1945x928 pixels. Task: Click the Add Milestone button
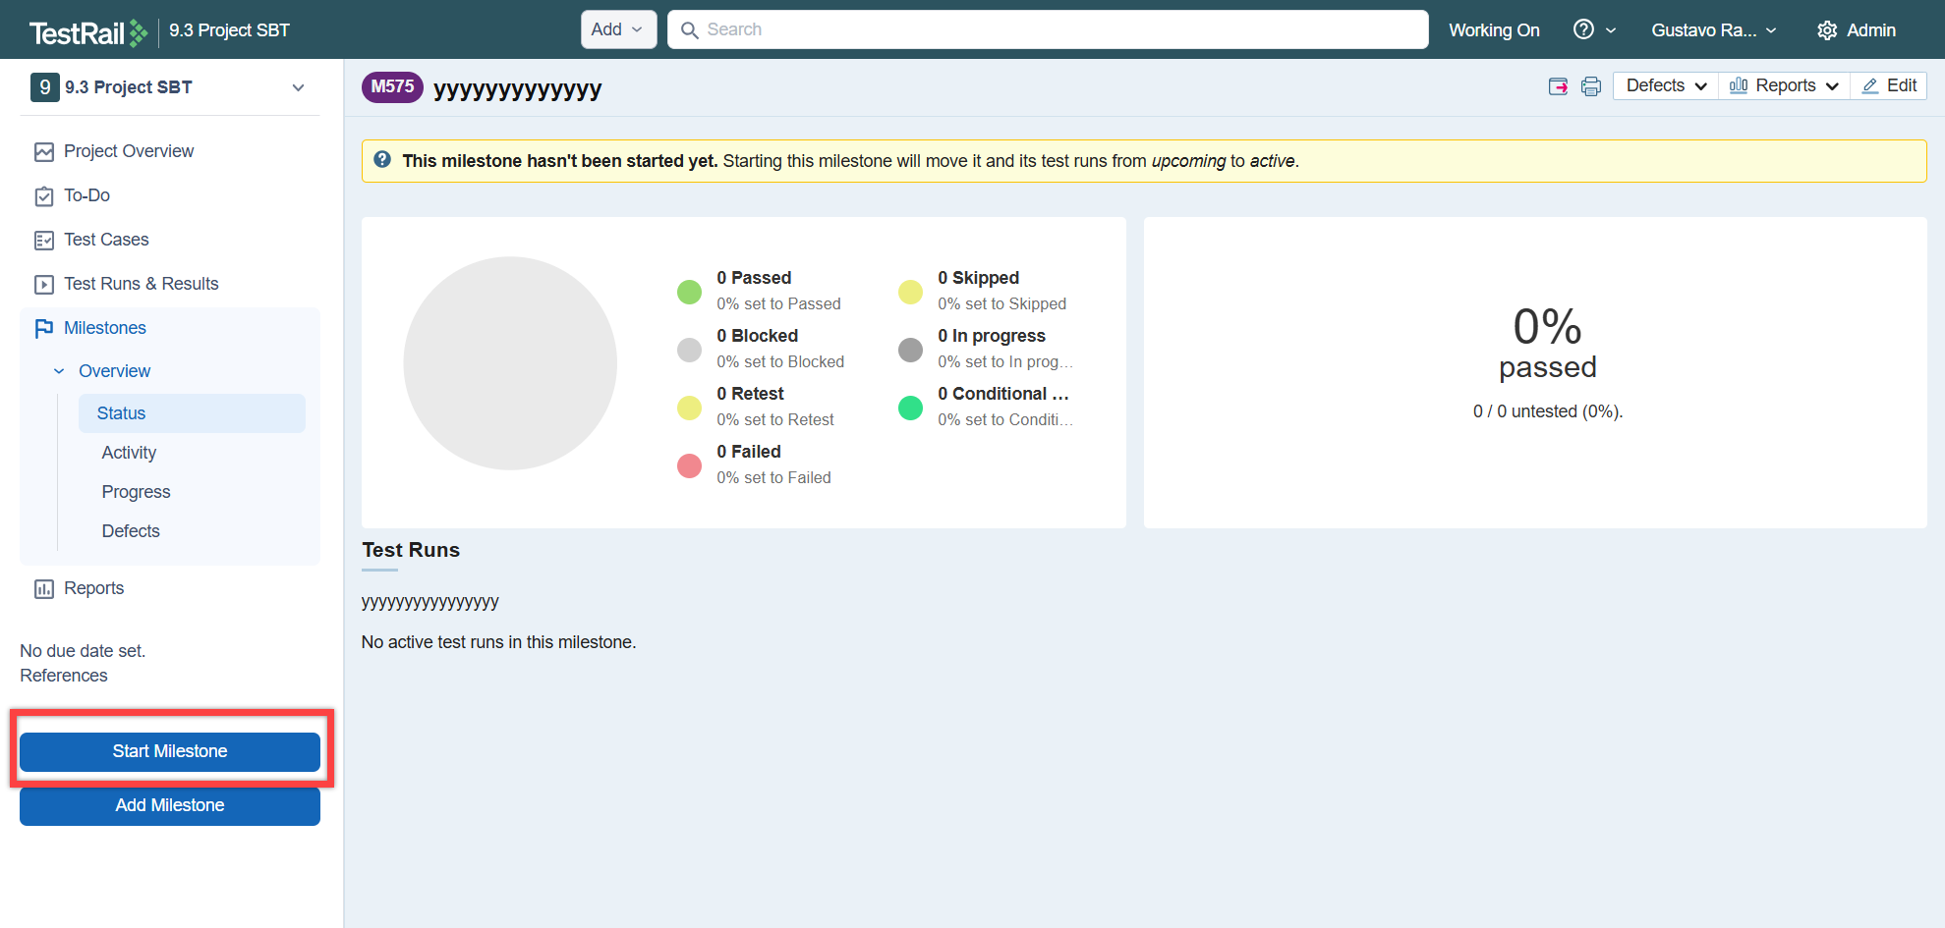[x=170, y=805]
